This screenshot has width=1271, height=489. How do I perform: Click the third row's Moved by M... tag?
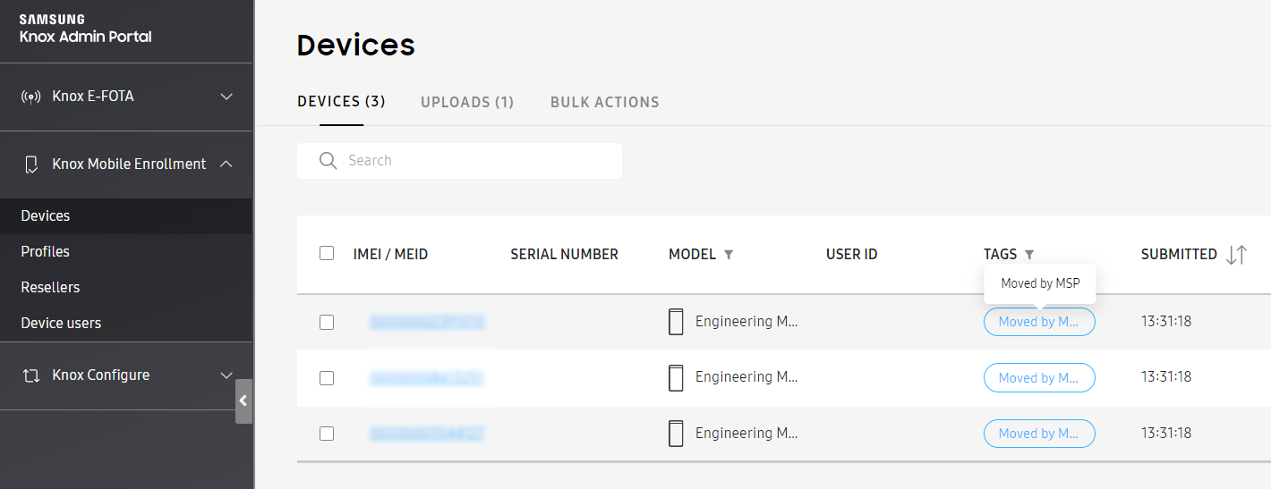(1039, 434)
